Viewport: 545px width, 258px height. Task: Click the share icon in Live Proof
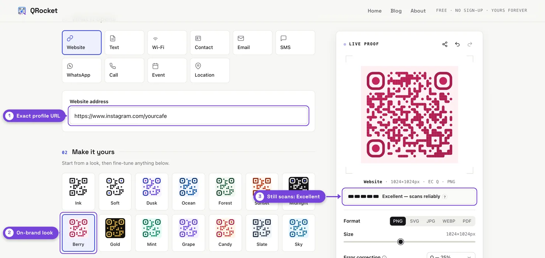click(x=445, y=44)
